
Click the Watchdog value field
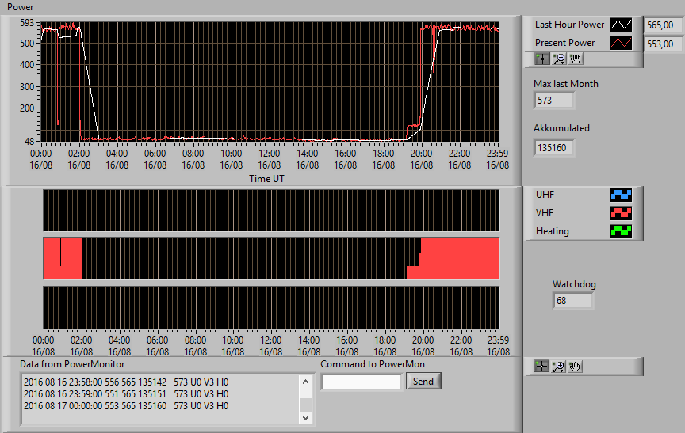tap(572, 301)
